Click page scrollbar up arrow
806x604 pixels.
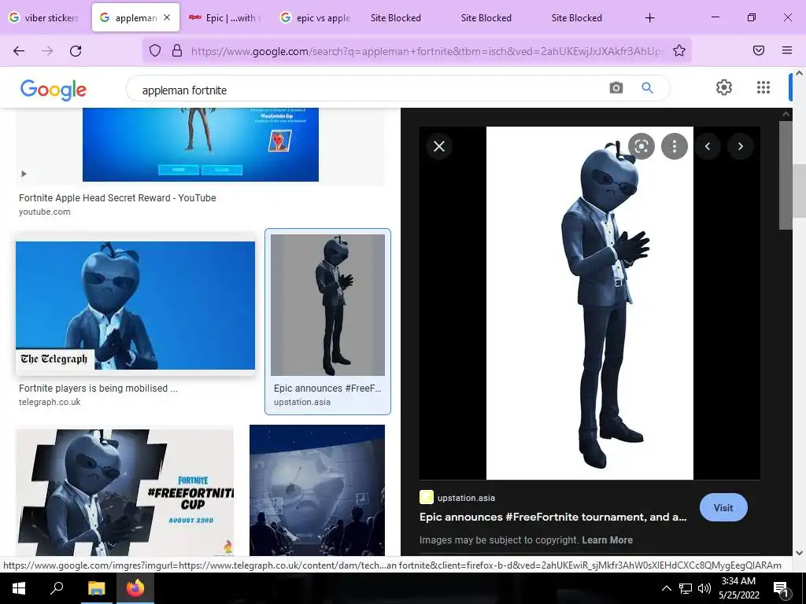(800, 73)
